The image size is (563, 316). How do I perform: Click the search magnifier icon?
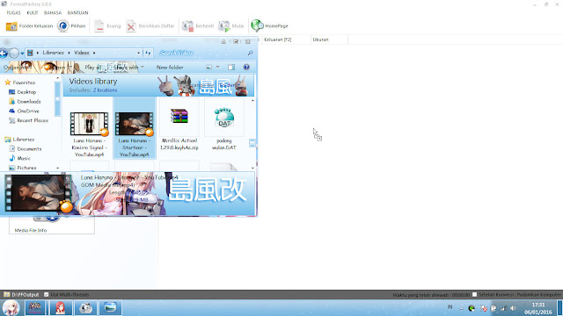point(250,53)
